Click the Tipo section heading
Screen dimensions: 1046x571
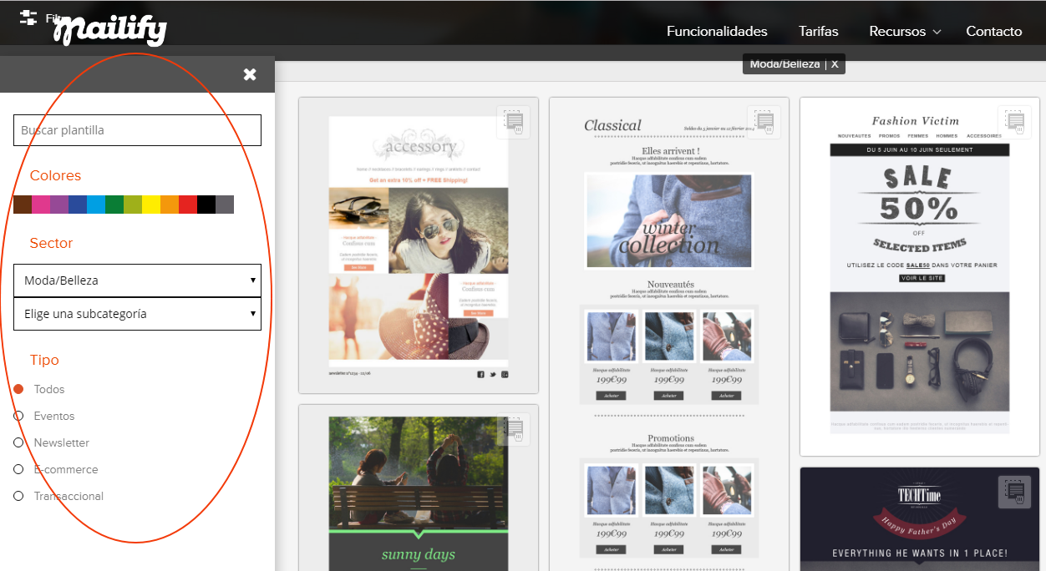pos(44,360)
